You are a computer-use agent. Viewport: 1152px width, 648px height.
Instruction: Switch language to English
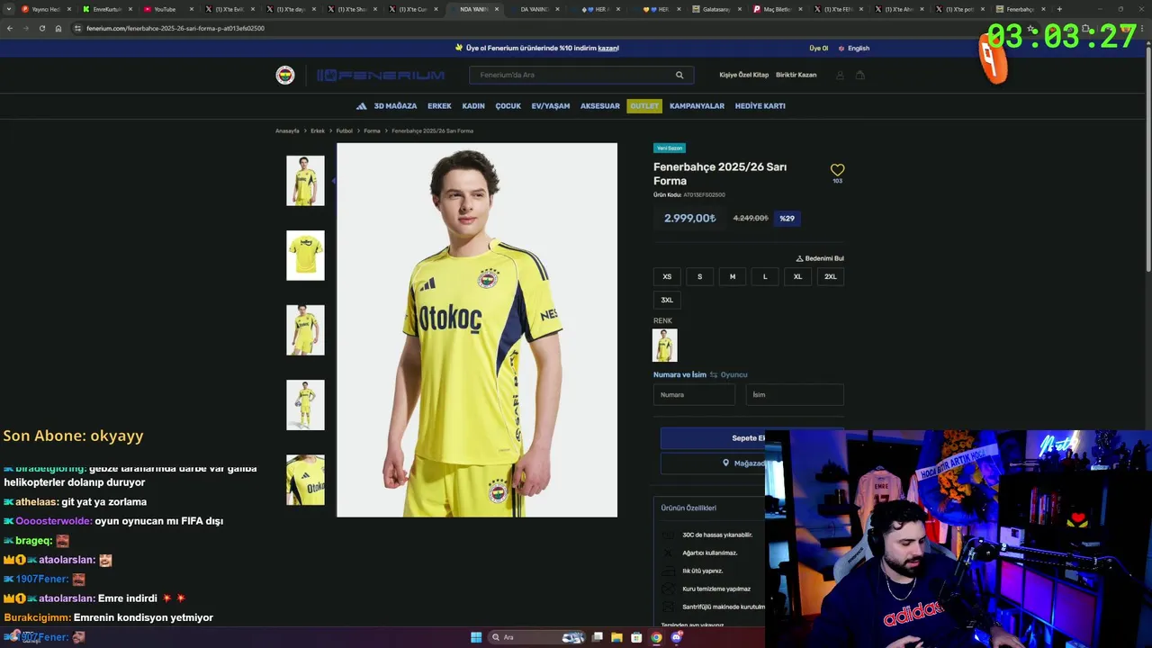pos(854,48)
